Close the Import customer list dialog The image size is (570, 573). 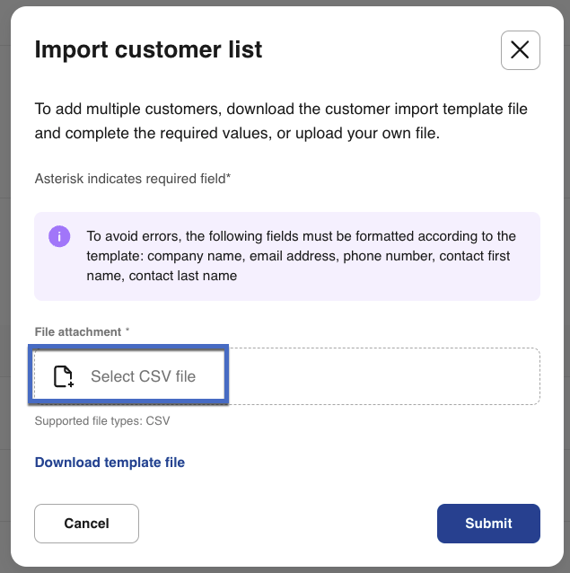[x=520, y=50]
